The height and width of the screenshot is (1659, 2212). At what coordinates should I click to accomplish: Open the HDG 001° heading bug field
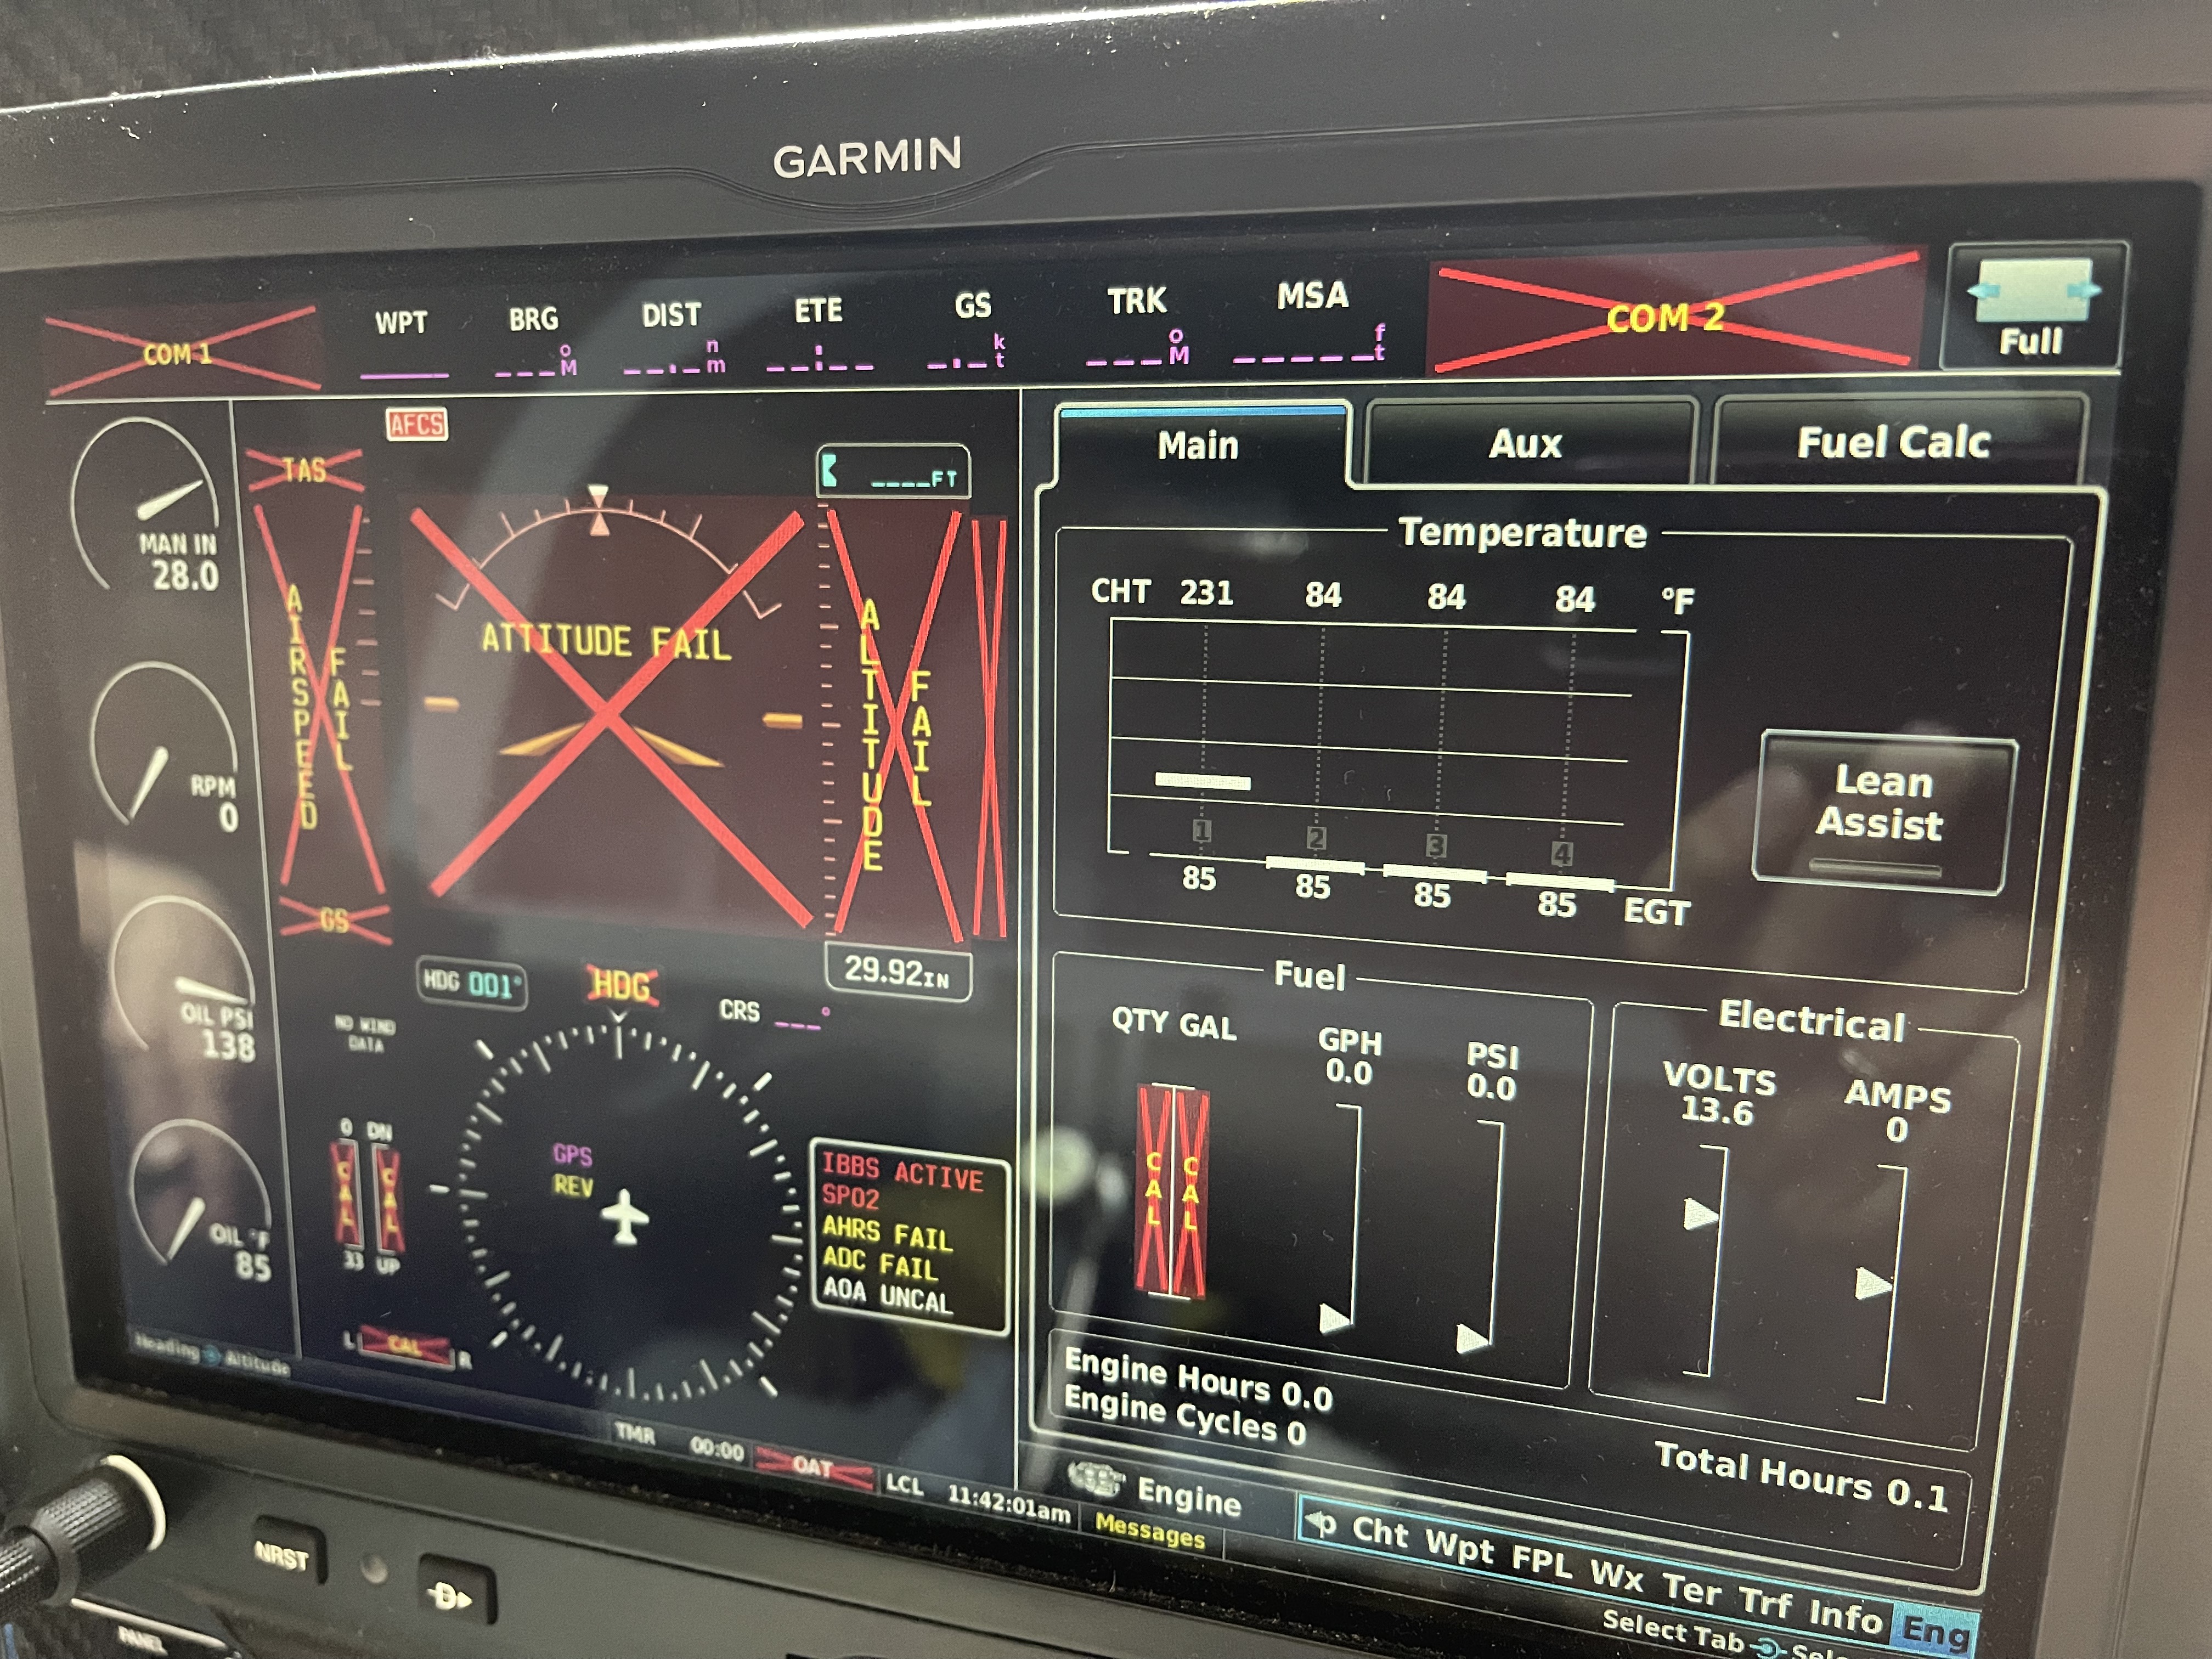click(471, 984)
